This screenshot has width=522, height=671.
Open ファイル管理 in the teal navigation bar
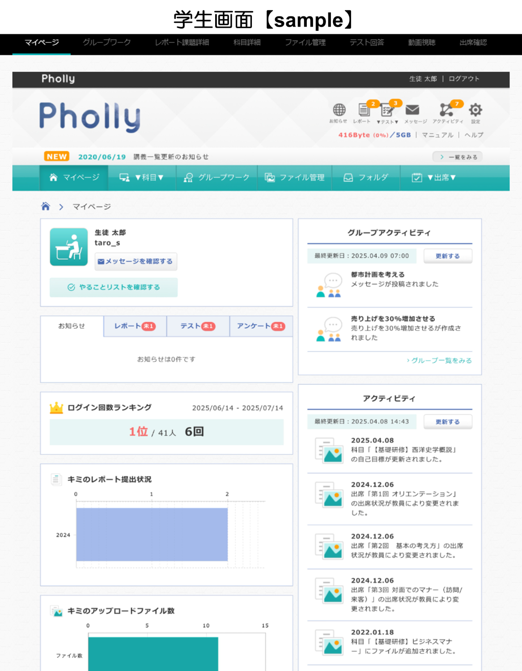tap(294, 178)
